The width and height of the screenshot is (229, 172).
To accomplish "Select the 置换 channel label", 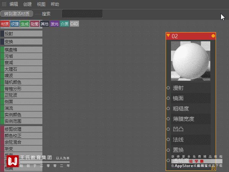I will click(178, 150).
